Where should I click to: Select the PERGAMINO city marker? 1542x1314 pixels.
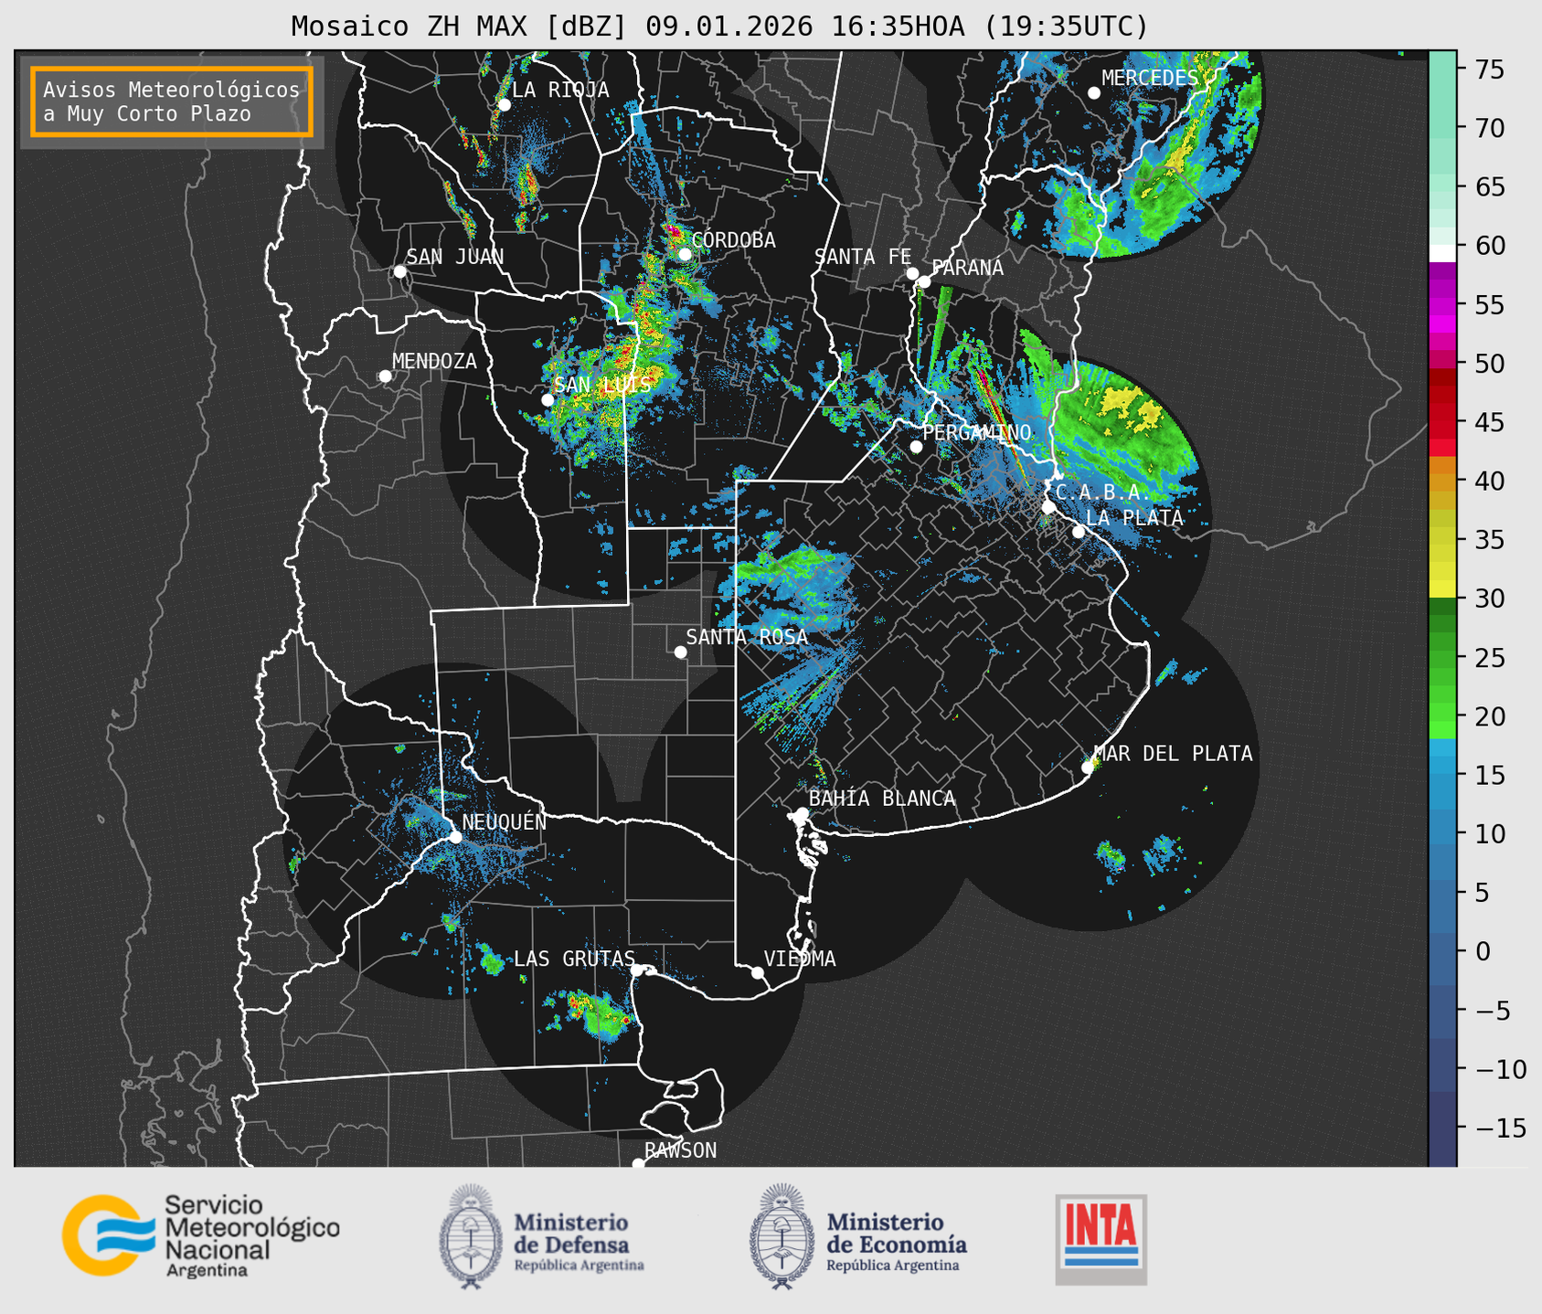click(x=916, y=447)
